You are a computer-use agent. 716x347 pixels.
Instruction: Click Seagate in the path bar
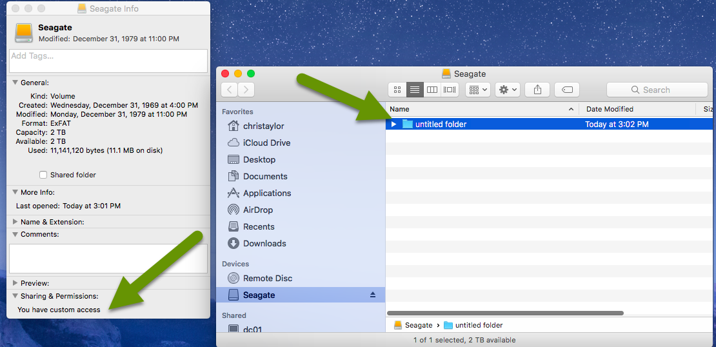click(413, 325)
